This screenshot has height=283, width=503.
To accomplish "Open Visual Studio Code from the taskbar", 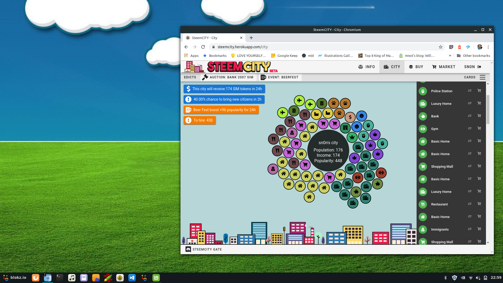I will pos(132,278).
